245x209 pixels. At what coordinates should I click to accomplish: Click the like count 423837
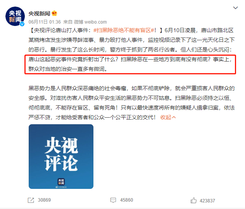tap(207, 201)
